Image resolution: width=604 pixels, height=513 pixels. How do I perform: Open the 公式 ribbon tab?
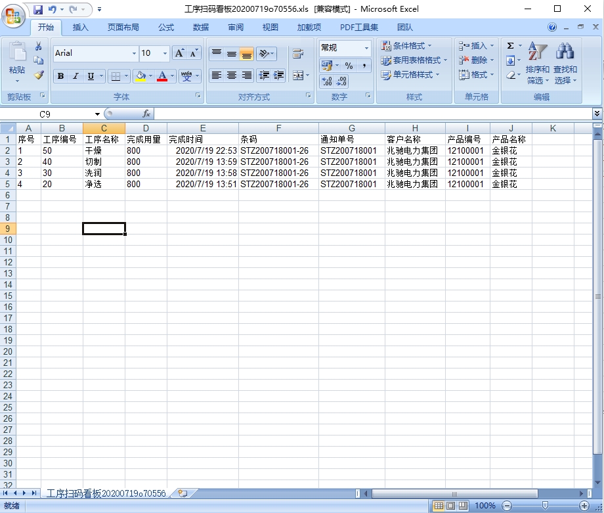tap(166, 28)
